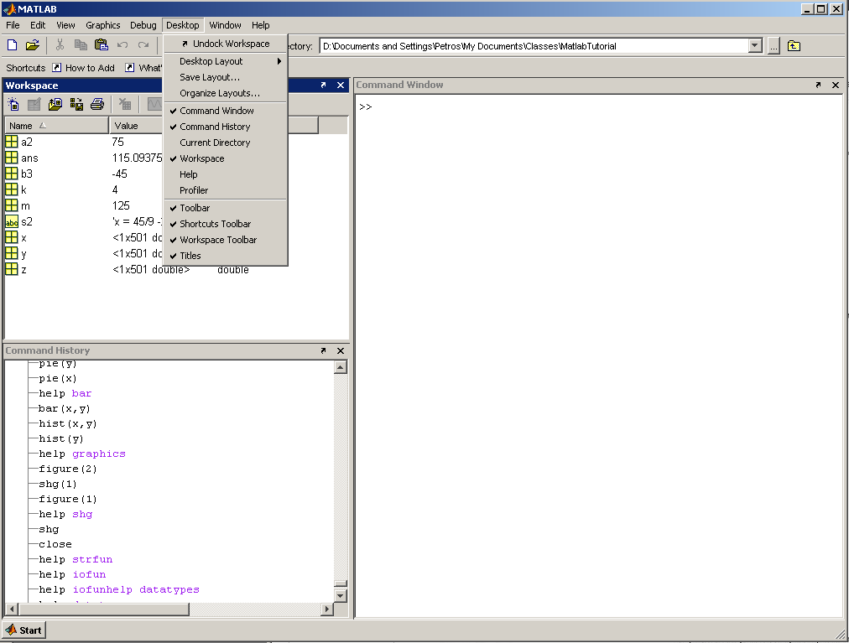Open plot selection waveform icon in Workspace

(154, 104)
